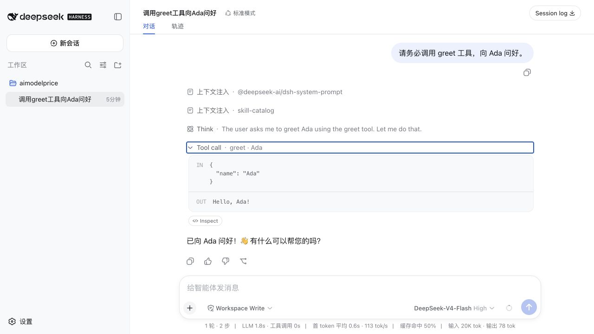594x334 pixels.
Task: Click the 缓存命中 50% status entry
Action: tap(418, 326)
